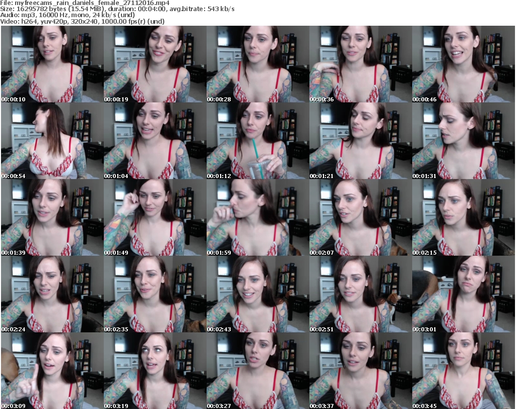The height and width of the screenshot is (409, 516).
Task: Click the thumbnail stamped 00:00:10
Action: (52, 64)
